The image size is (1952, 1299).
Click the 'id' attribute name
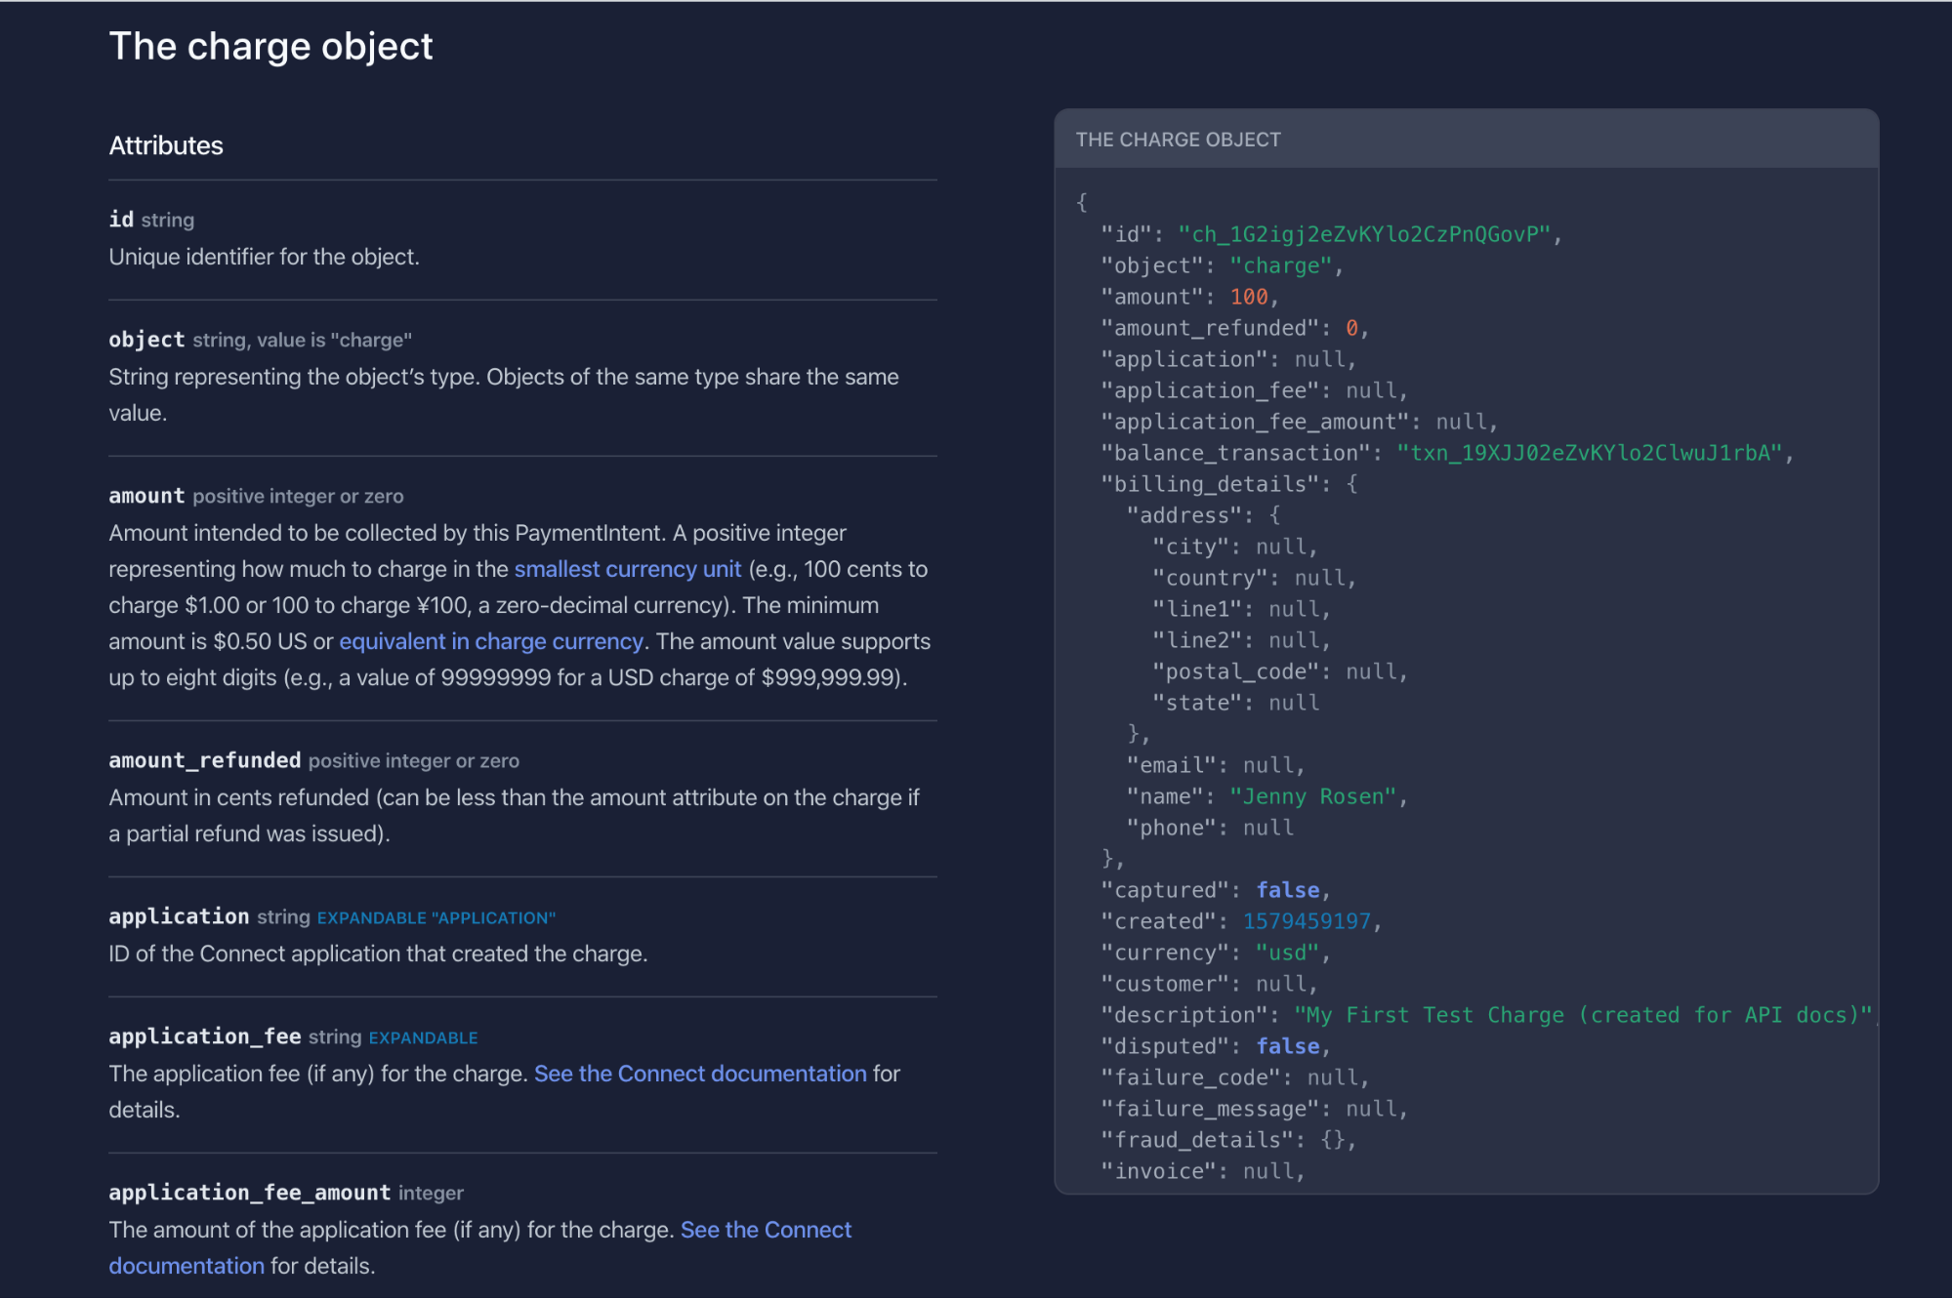121,220
